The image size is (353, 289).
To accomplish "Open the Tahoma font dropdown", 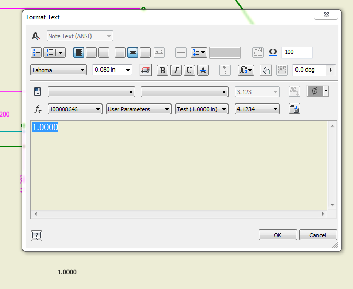I will [x=59, y=70].
